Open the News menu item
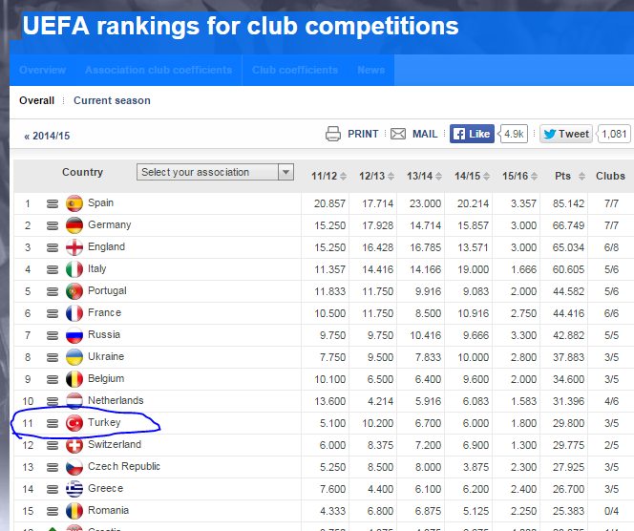This screenshot has width=634, height=531. tap(370, 70)
